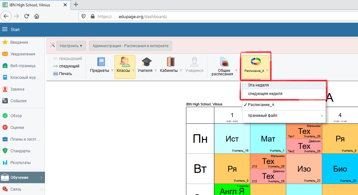Click the Предметы book icon

(x=101, y=62)
